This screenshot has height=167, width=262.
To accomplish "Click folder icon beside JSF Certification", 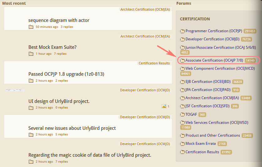I will 182,106.
